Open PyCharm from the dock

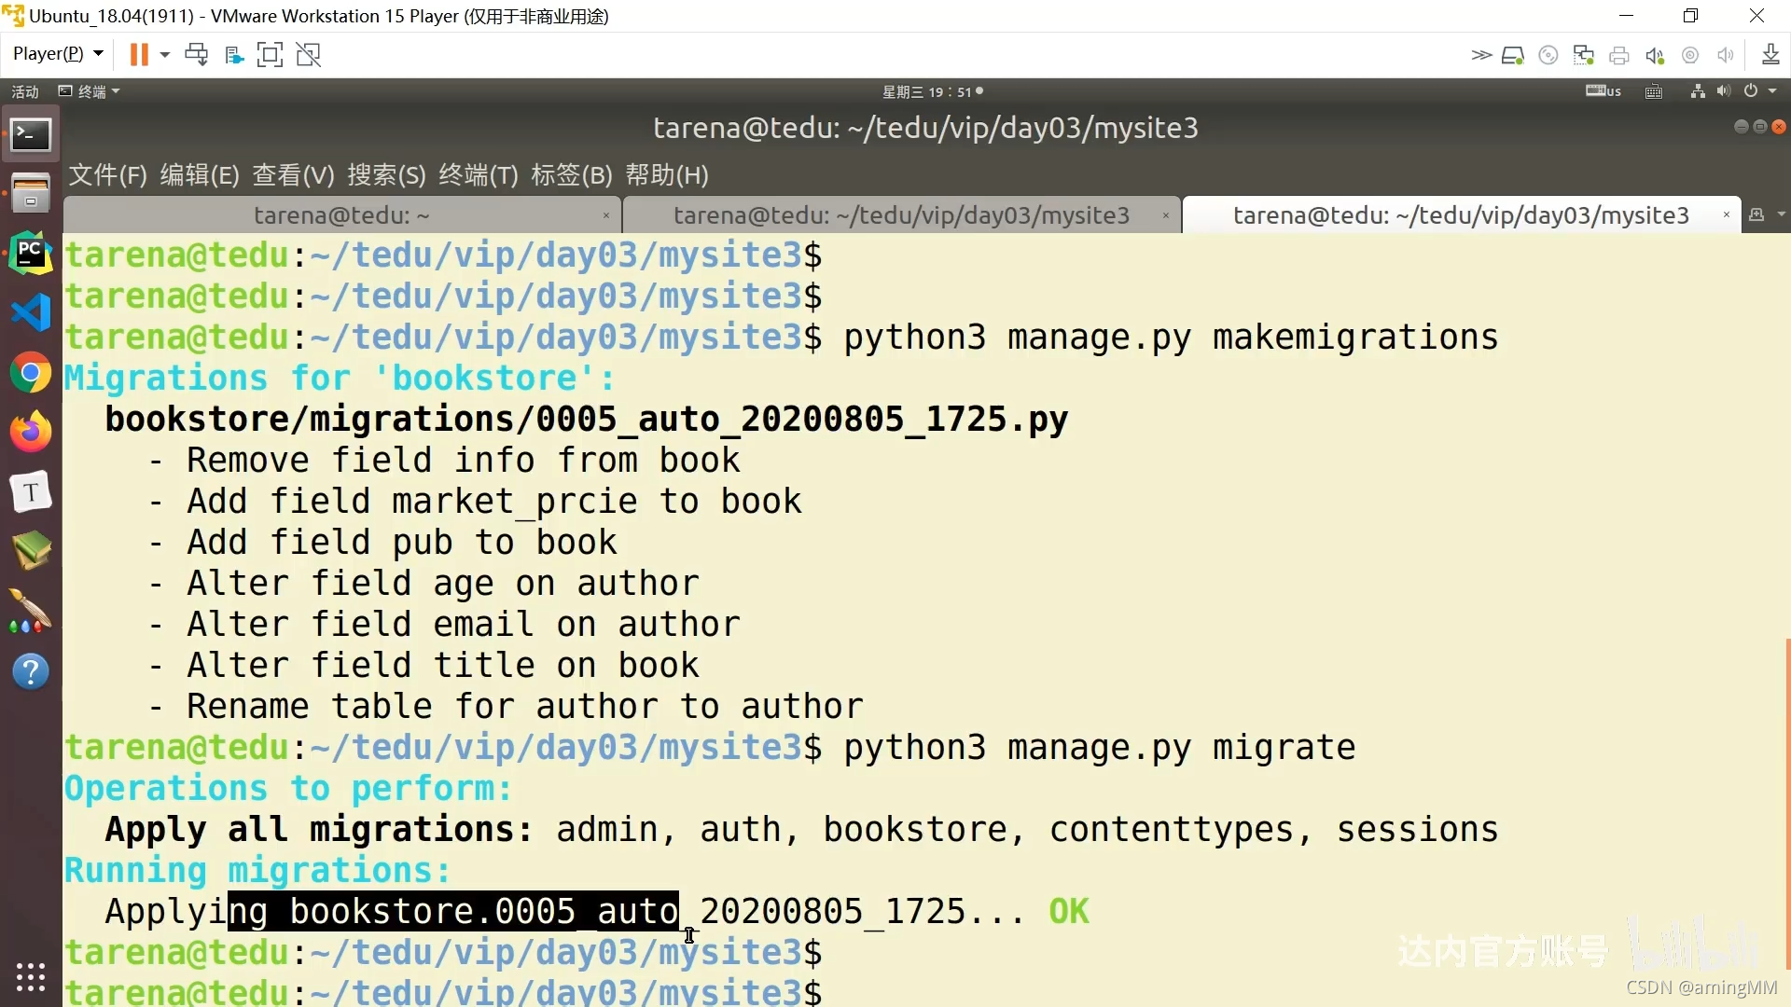click(31, 254)
